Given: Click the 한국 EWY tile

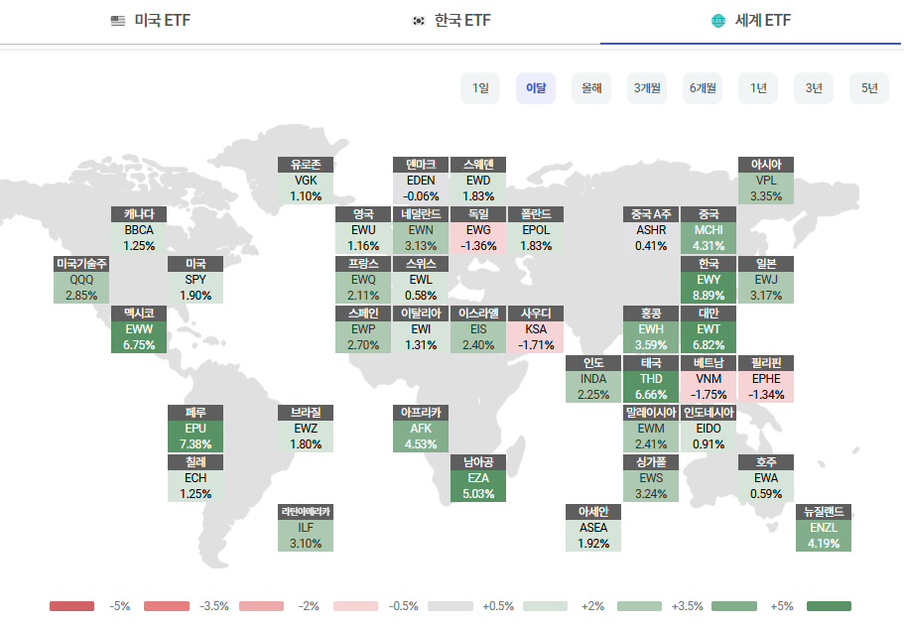Looking at the screenshot, I should point(709,280).
